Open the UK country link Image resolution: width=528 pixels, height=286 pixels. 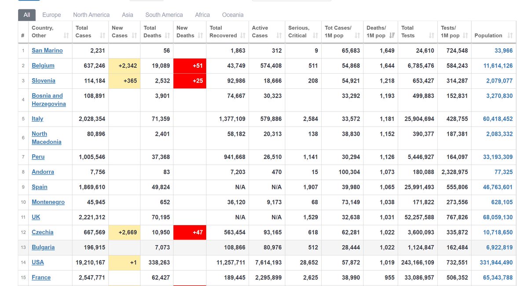click(x=36, y=217)
